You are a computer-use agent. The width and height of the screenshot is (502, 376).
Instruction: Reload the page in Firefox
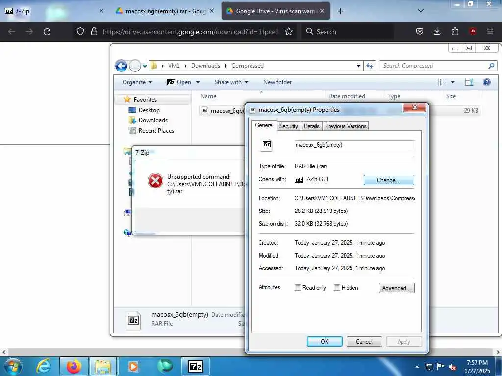[x=47, y=32]
